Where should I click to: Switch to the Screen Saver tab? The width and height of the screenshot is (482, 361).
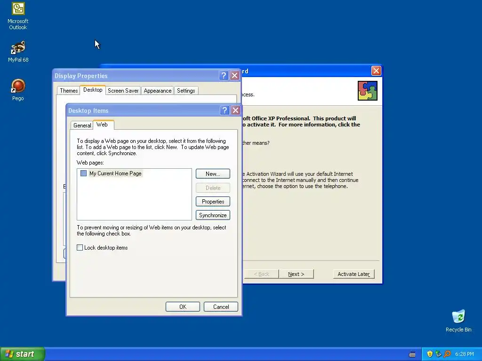click(123, 91)
